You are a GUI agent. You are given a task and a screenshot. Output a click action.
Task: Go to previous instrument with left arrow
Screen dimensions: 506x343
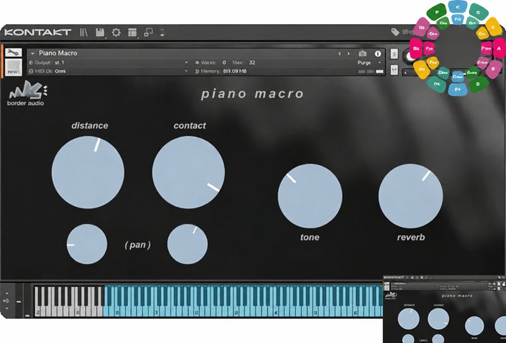pyautogui.click(x=340, y=54)
